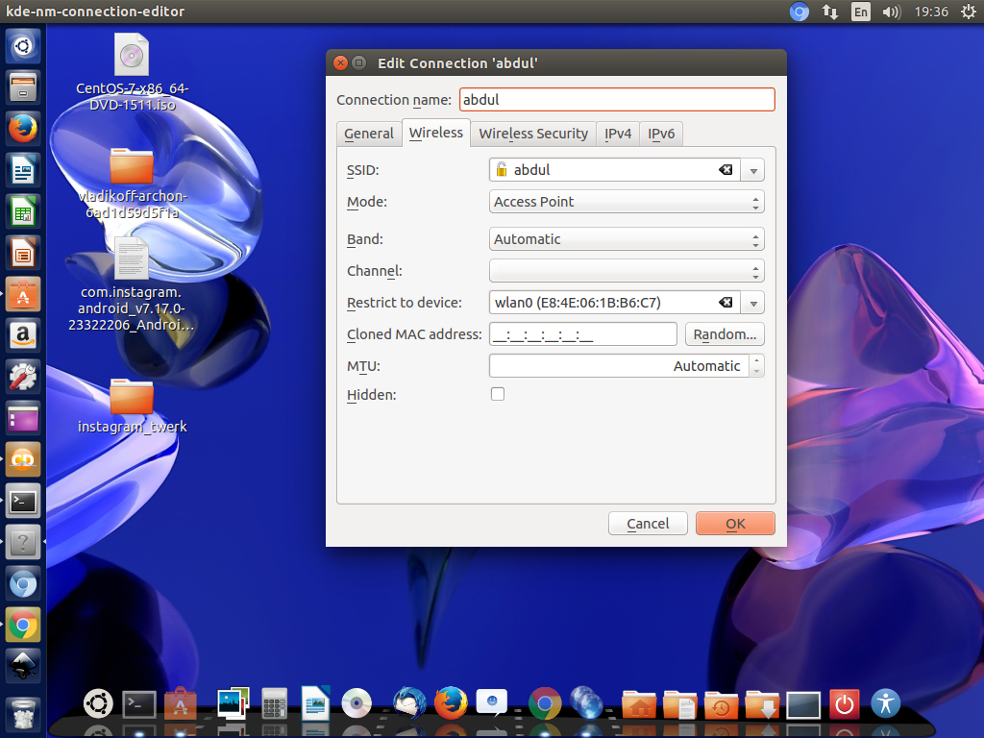The height and width of the screenshot is (738, 984).
Task: Open Thunderbird in the bottom dock
Action: click(409, 702)
